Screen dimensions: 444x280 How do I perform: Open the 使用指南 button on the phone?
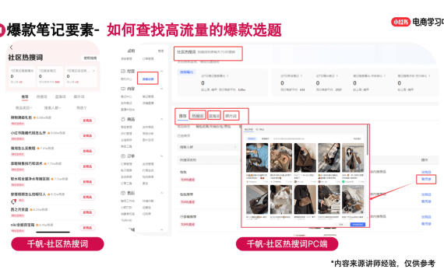(x=90, y=58)
